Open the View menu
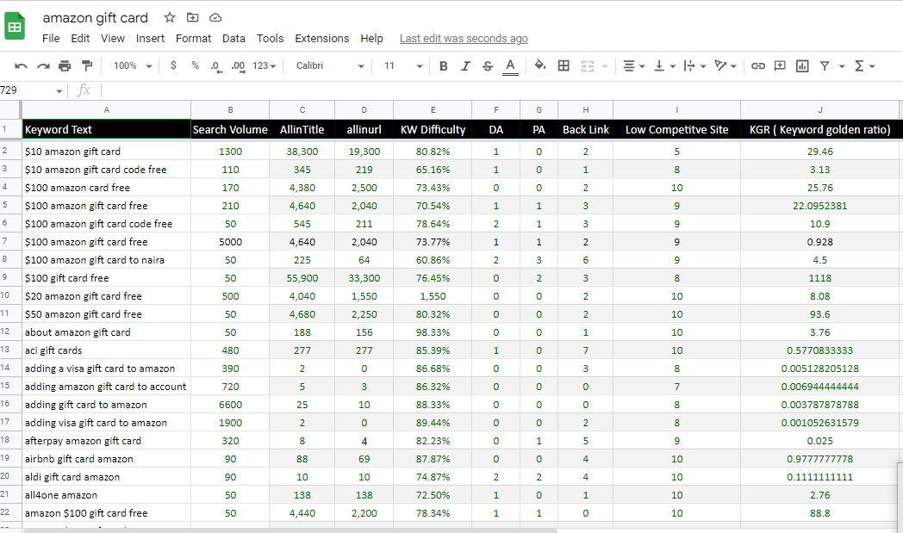The width and height of the screenshot is (903, 533). pyautogui.click(x=113, y=39)
